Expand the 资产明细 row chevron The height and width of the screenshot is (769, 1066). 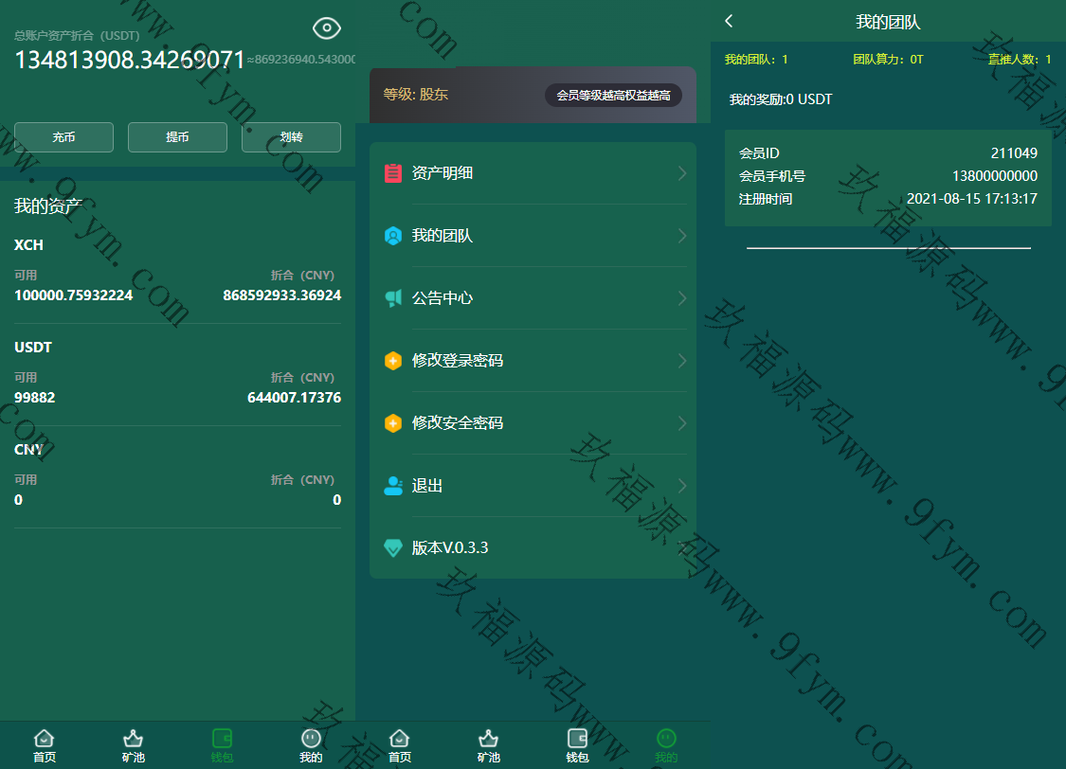682,173
